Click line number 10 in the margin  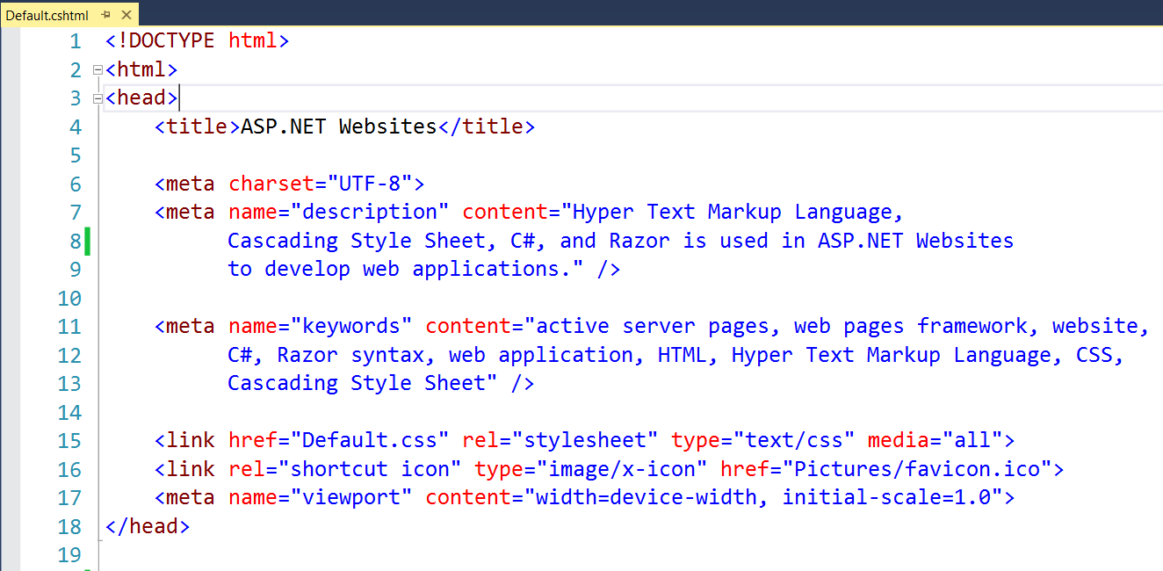pyautogui.click(x=69, y=298)
